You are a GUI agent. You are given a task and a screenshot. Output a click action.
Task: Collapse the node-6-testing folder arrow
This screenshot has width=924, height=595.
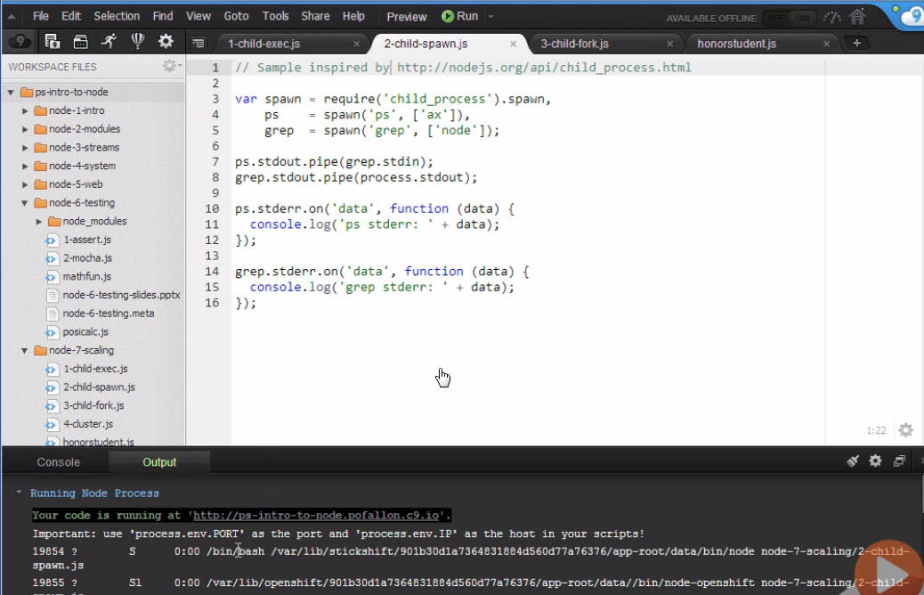point(25,203)
